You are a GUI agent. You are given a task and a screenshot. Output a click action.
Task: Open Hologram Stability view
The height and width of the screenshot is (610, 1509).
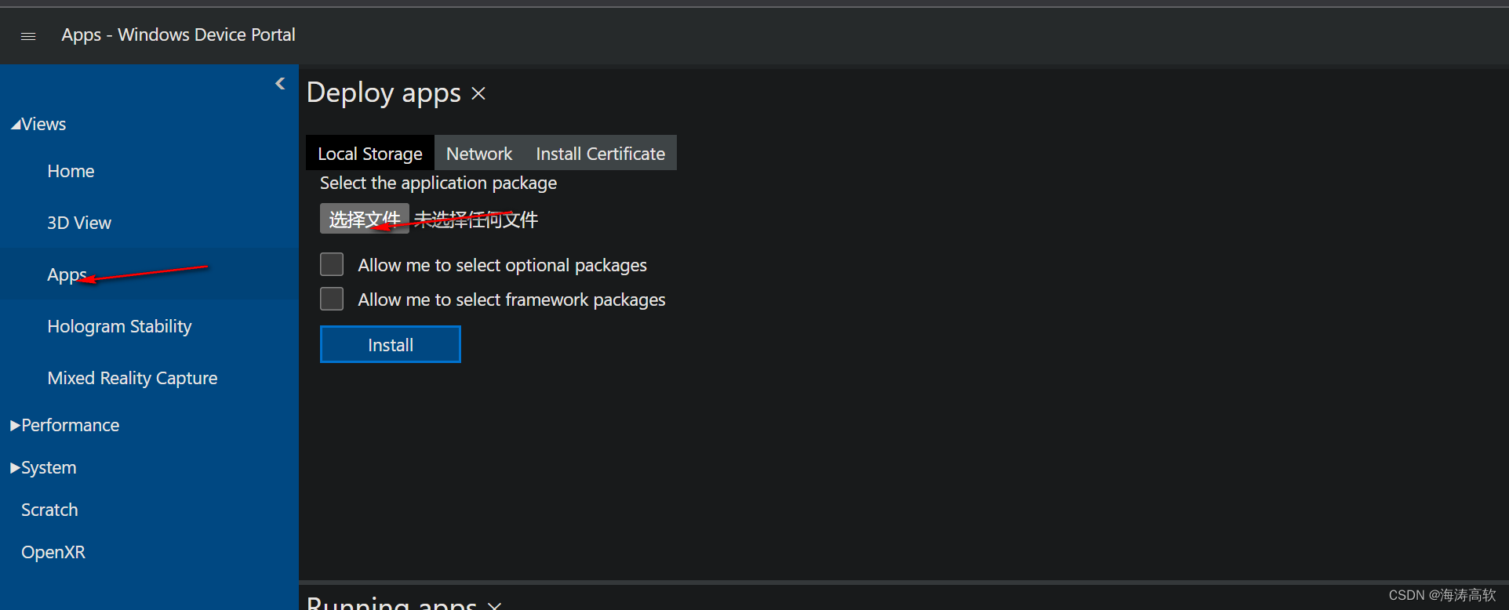pyautogui.click(x=119, y=326)
